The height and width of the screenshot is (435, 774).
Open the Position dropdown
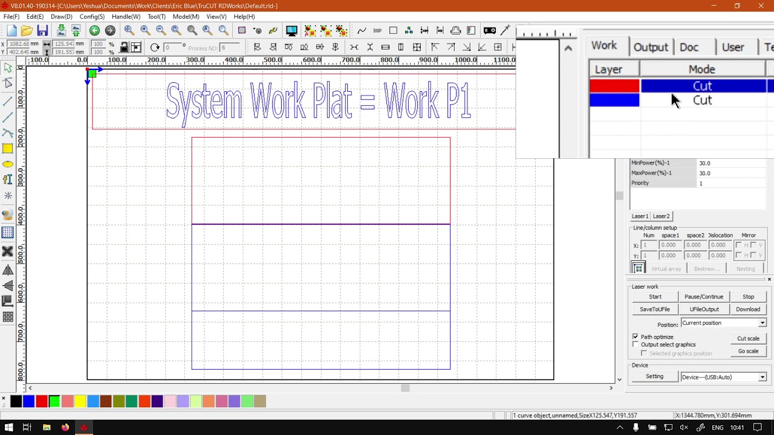pos(724,323)
